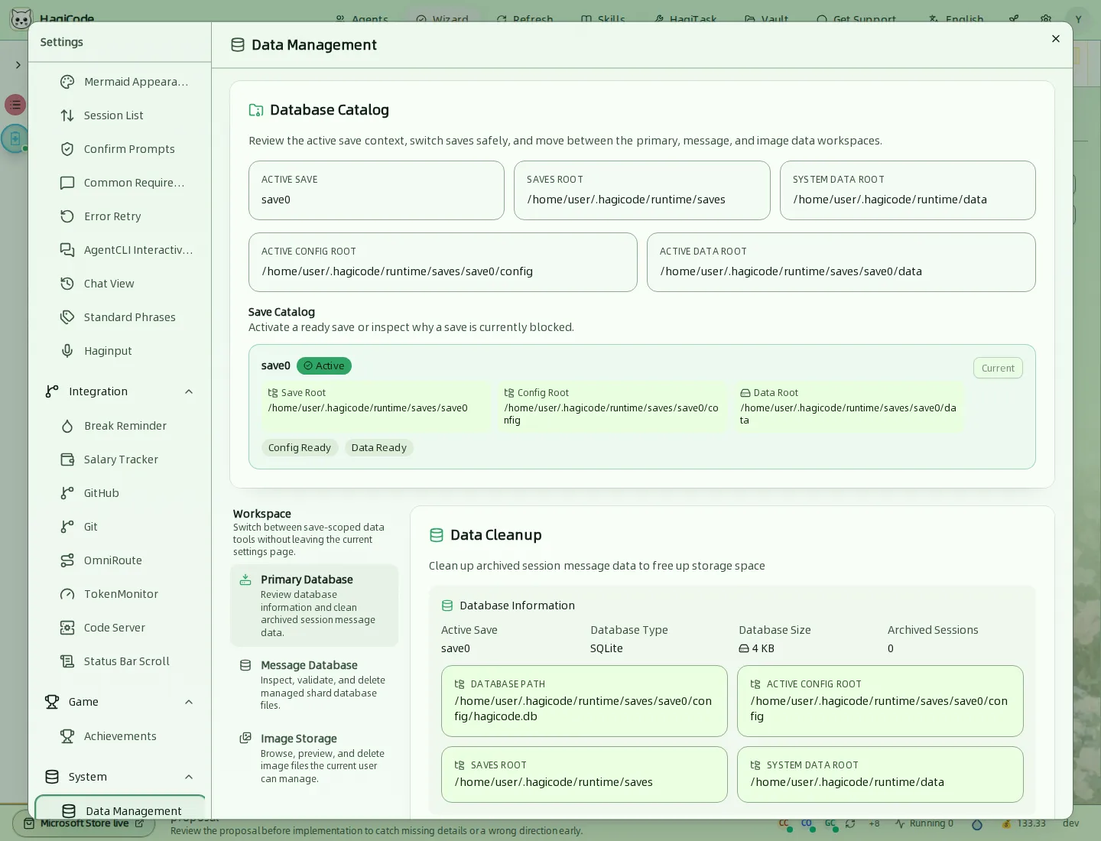Click the Salary Tracker wallet icon
This screenshot has height=841, width=1101.
point(67,459)
